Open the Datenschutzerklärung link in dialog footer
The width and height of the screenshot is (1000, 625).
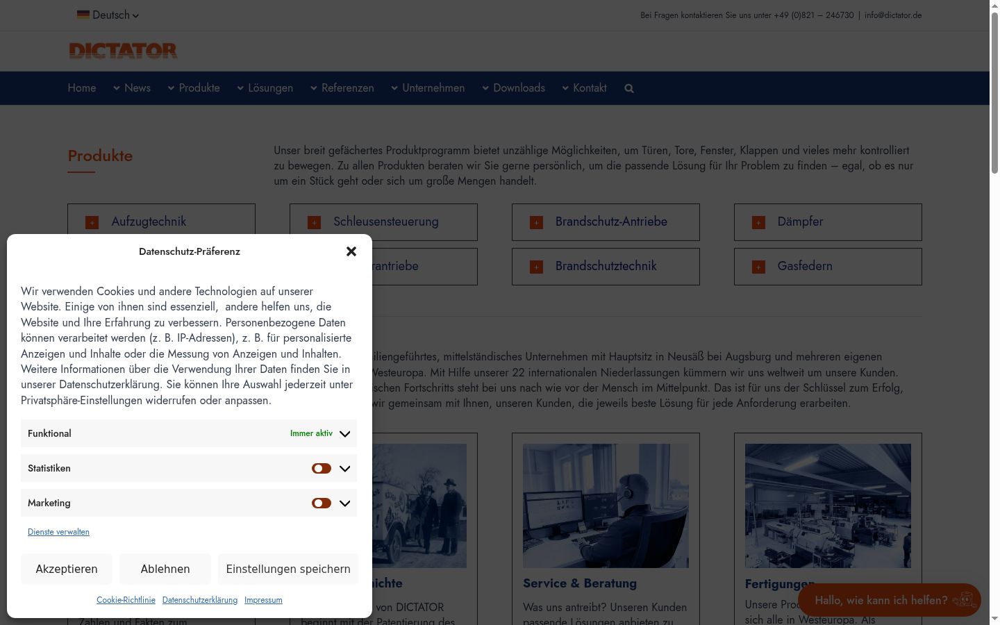pos(200,600)
